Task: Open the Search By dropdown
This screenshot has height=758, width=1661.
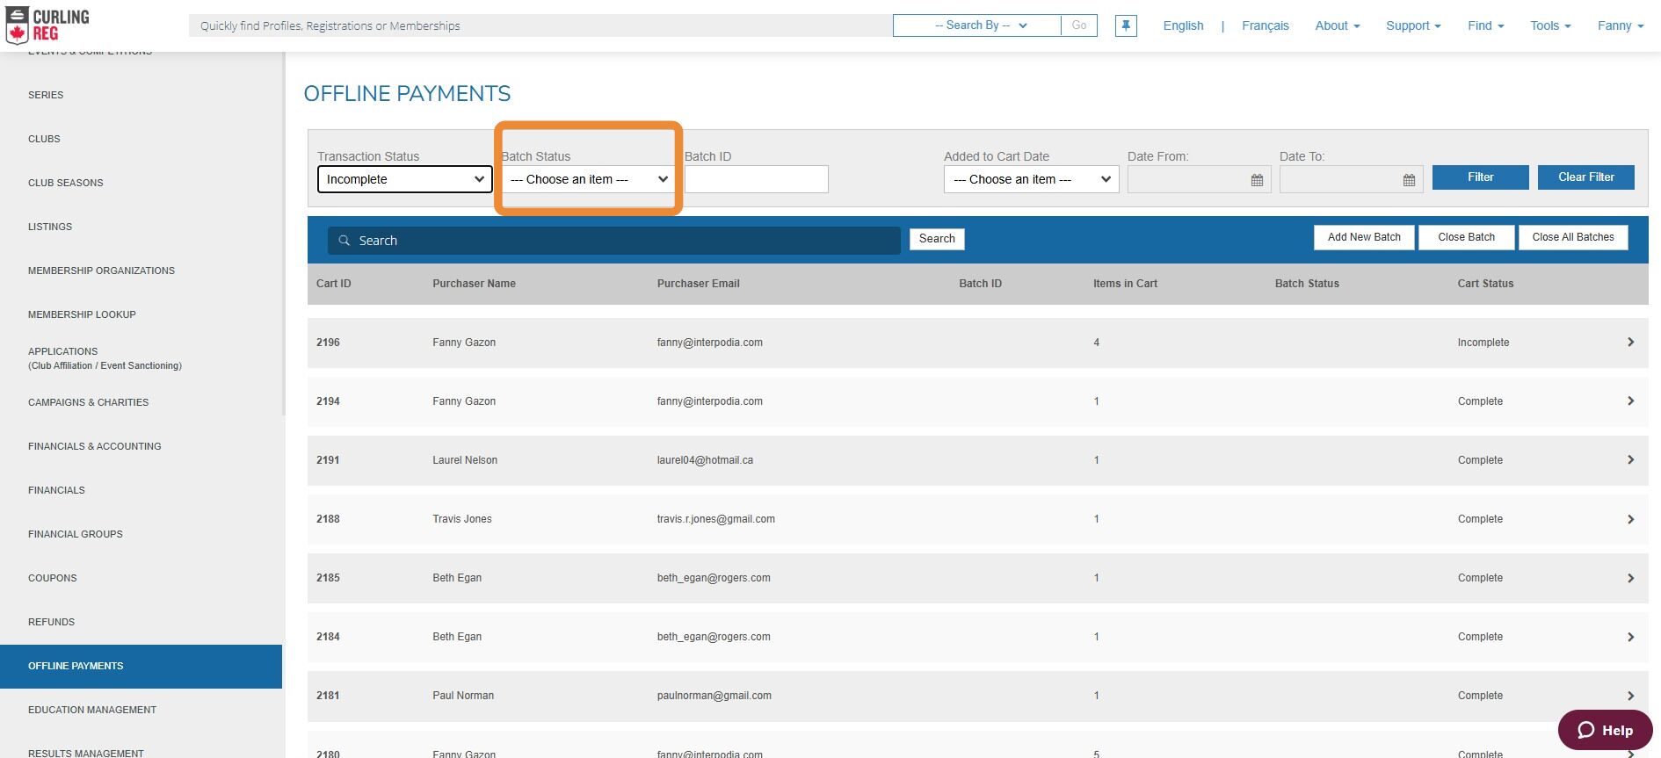Action: click(x=977, y=25)
